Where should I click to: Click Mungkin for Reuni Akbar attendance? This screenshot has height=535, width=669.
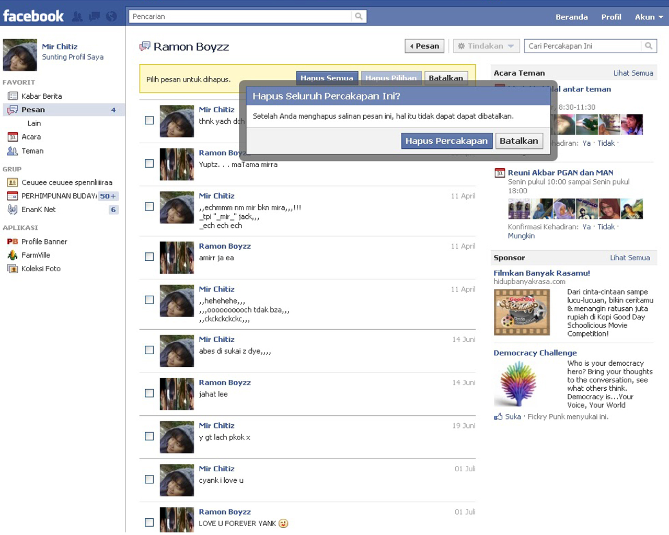click(521, 236)
